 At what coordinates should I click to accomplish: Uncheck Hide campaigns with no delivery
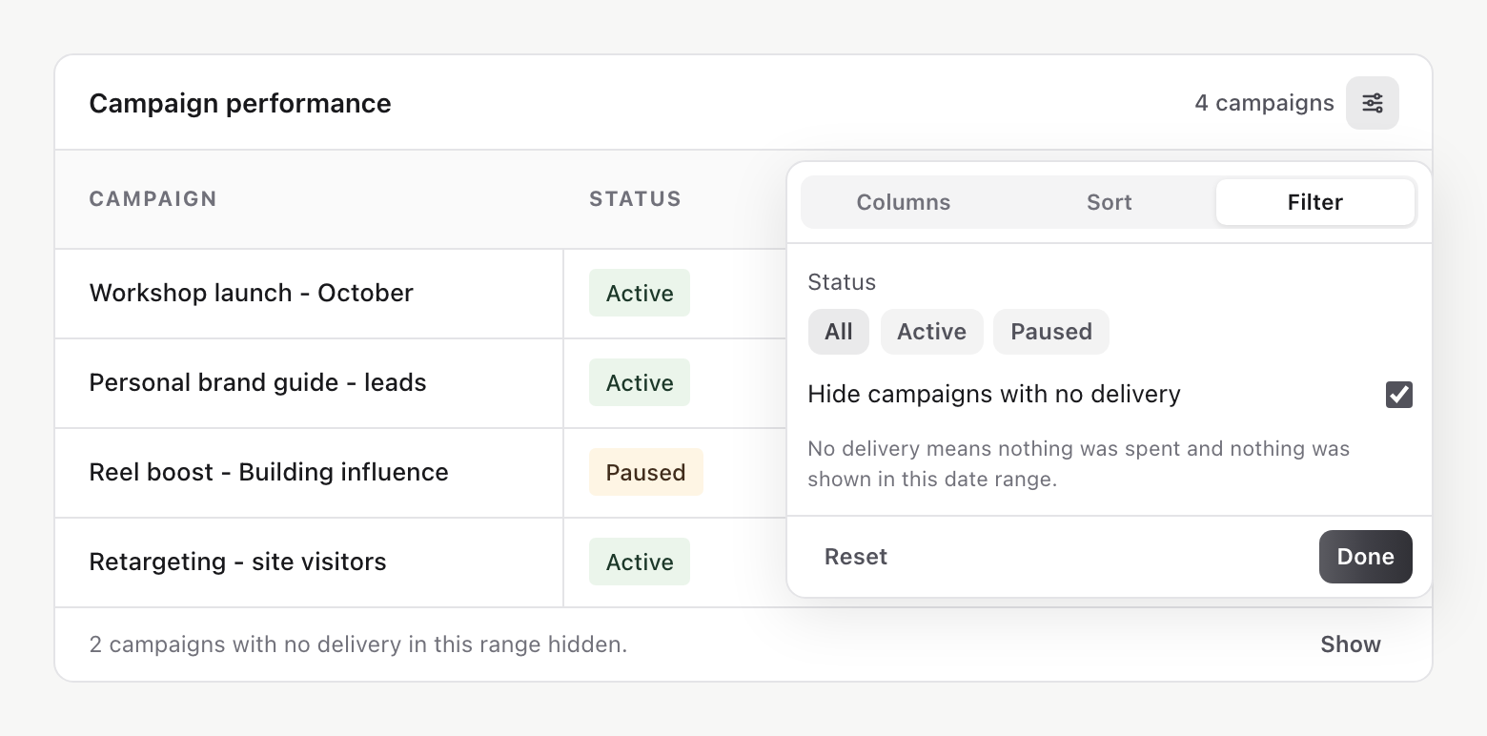(x=1398, y=395)
